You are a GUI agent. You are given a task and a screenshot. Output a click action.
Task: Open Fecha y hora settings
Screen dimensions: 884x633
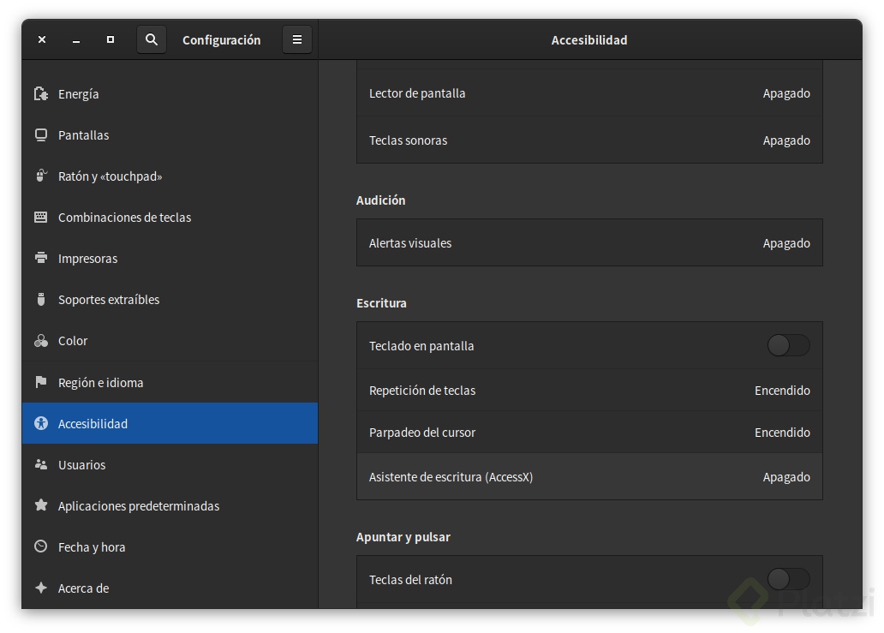click(x=170, y=546)
